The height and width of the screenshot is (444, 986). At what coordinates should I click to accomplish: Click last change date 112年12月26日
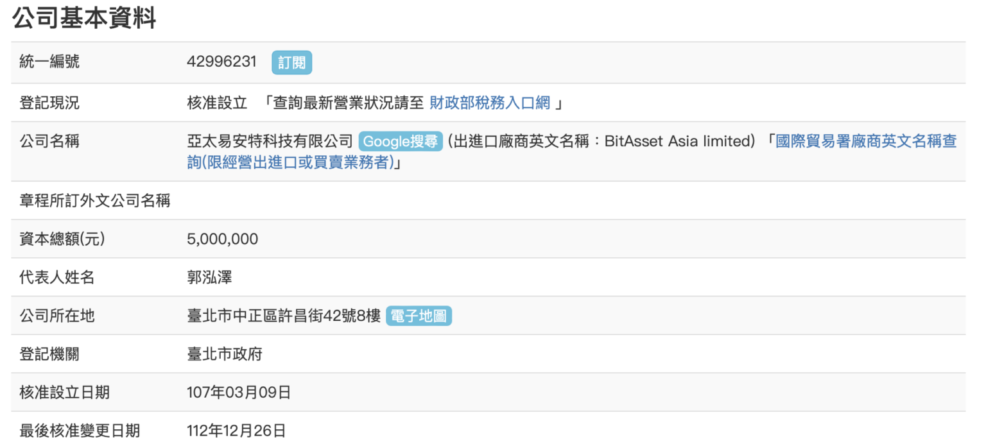coord(238,431)
